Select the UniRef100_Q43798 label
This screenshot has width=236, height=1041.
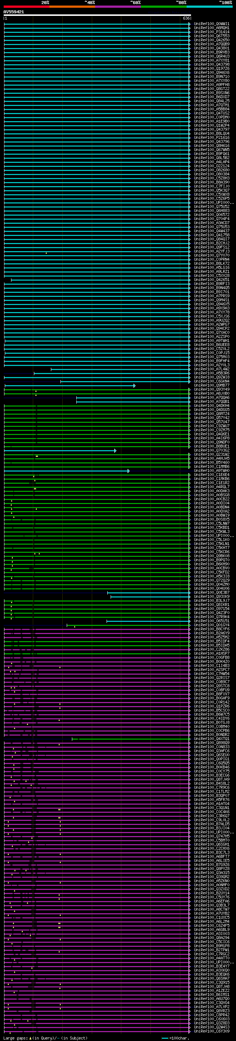tap(212, 64)
